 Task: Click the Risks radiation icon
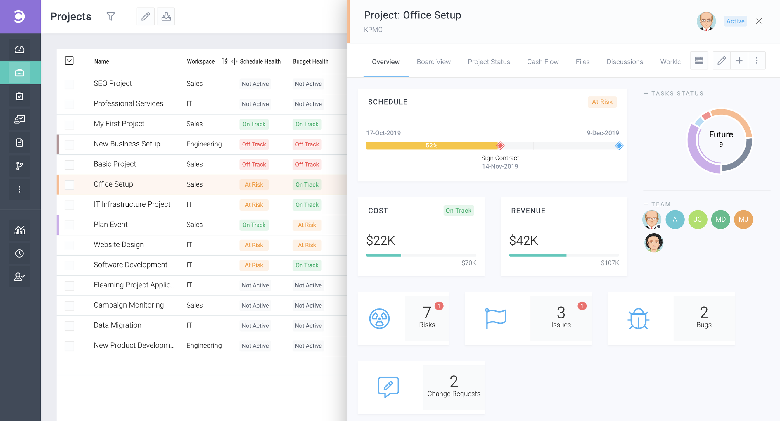pos(379,319)
